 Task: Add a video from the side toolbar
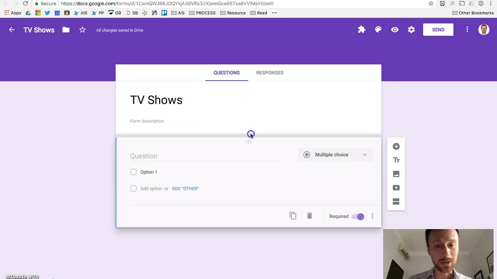click(x=396, y=188)
